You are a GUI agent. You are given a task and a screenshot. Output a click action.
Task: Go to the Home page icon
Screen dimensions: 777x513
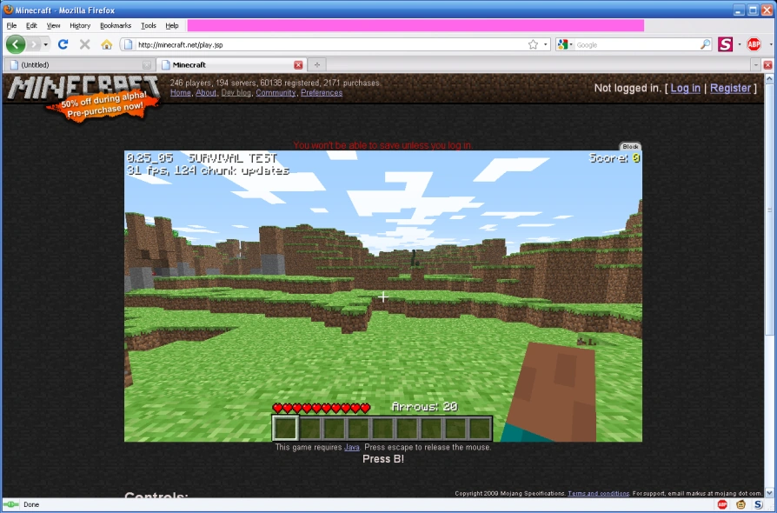click(x=107, y=44)
